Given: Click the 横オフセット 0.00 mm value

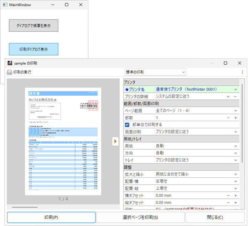Looking at the screenshot, I should click(x=164, y=195).
